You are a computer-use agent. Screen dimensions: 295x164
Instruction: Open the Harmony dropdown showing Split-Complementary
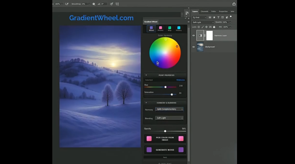coord(169,109)
